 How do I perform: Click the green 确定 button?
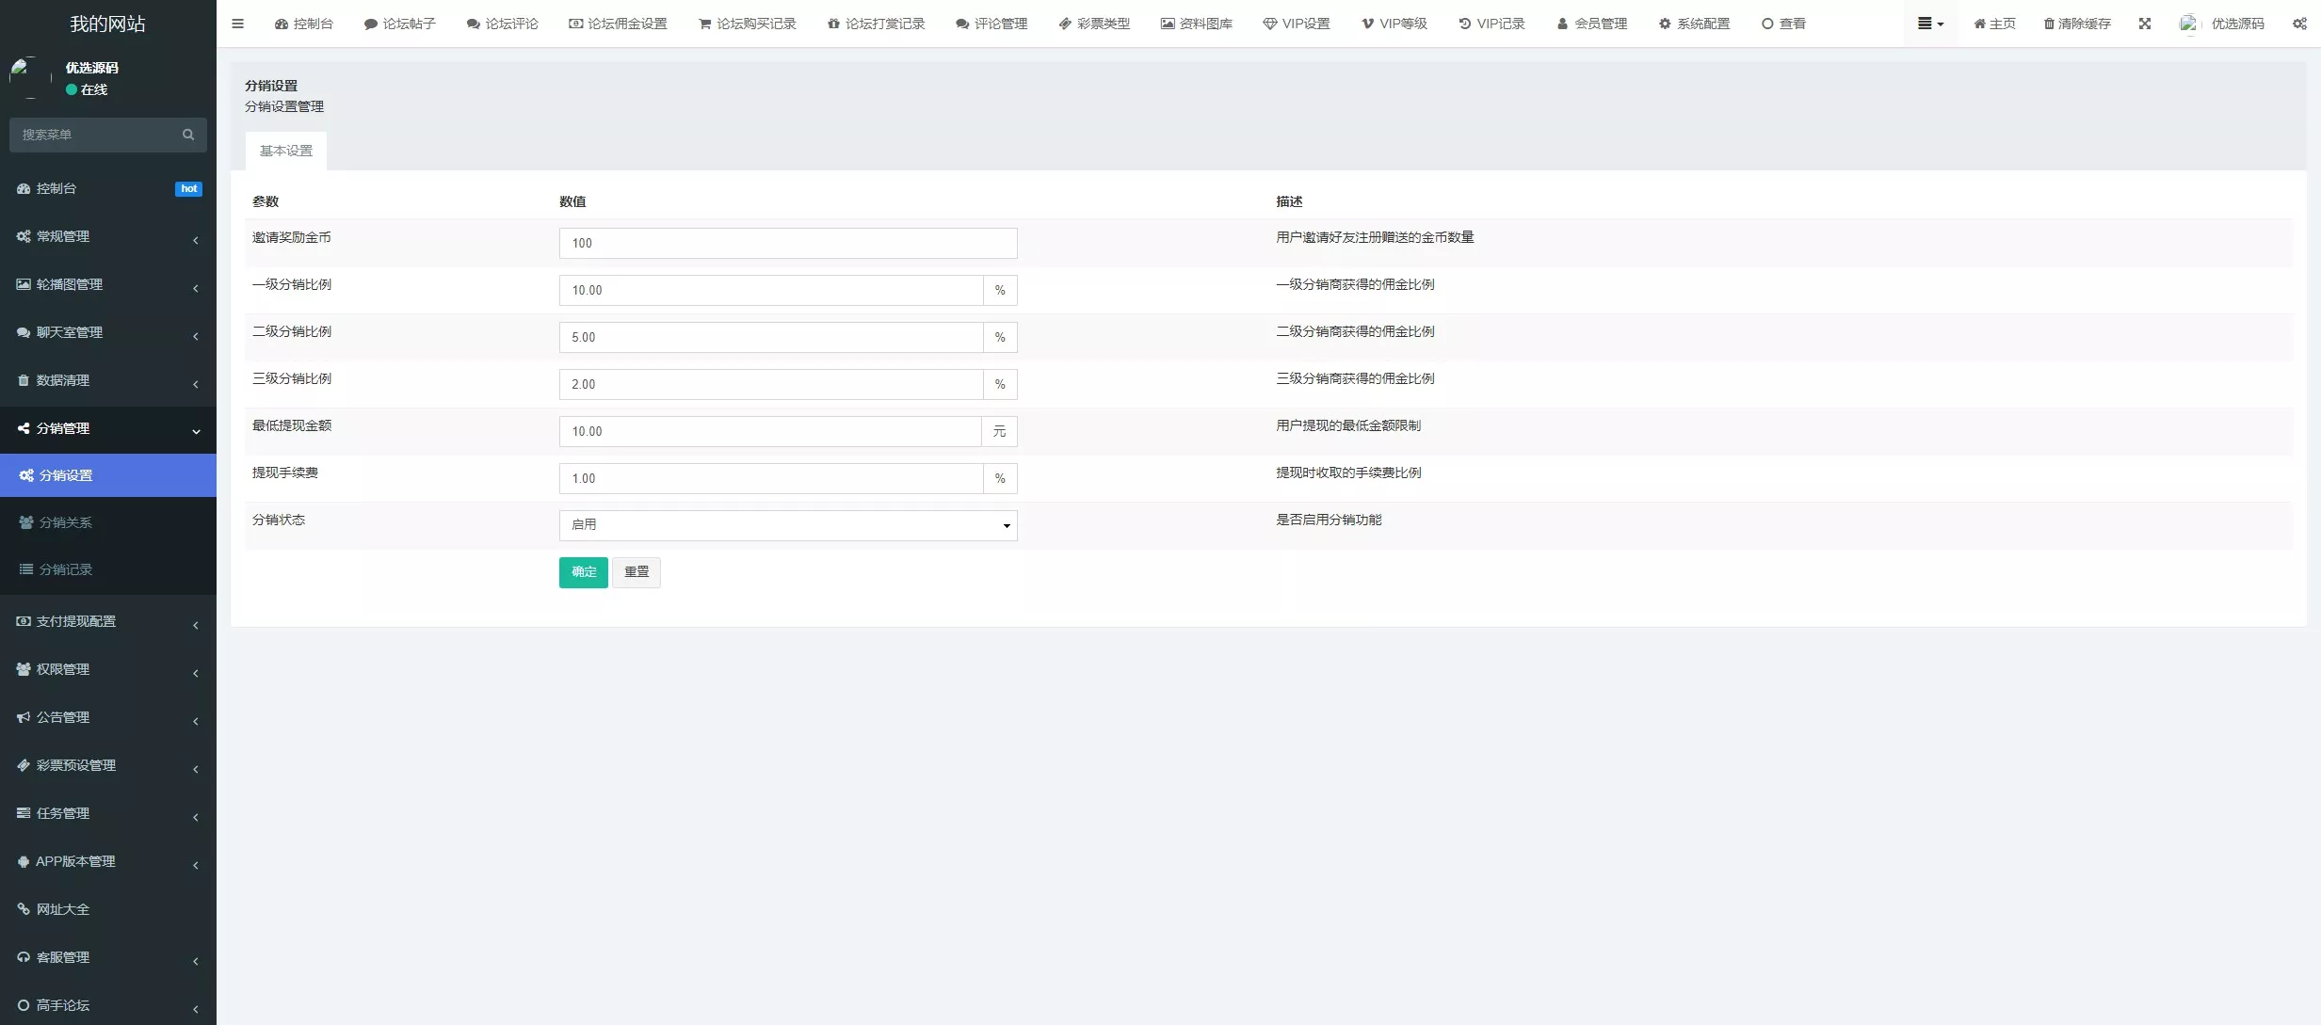pyautogui.click(x=583, y=572)
